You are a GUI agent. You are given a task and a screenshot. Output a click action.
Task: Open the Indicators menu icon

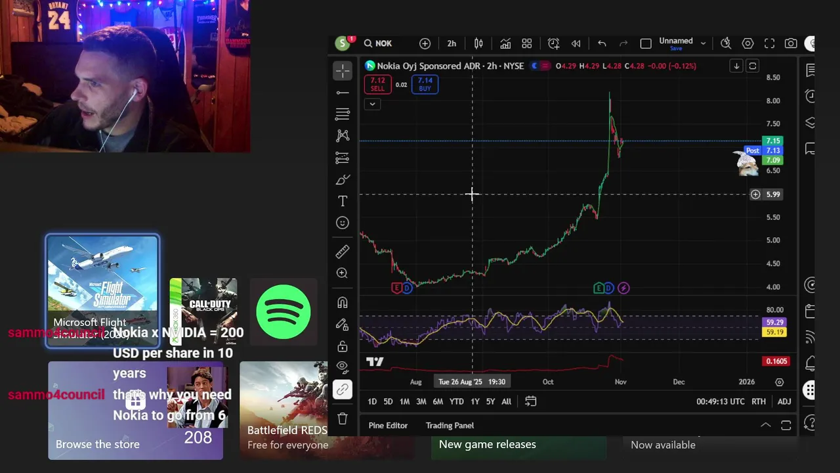point(505,43)
